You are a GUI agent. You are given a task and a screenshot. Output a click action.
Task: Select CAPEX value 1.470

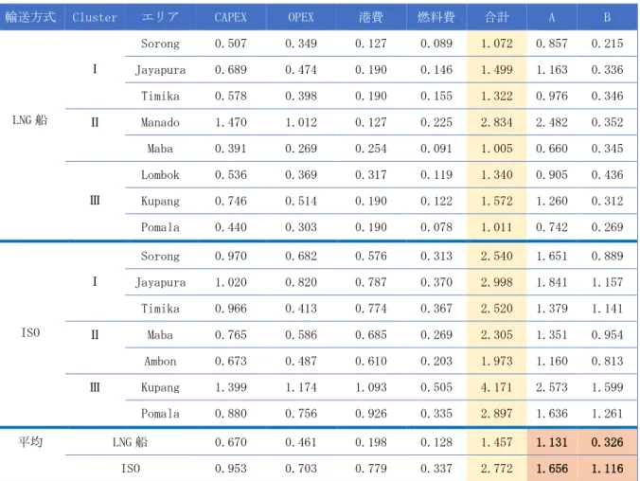[x=231, y=122]
